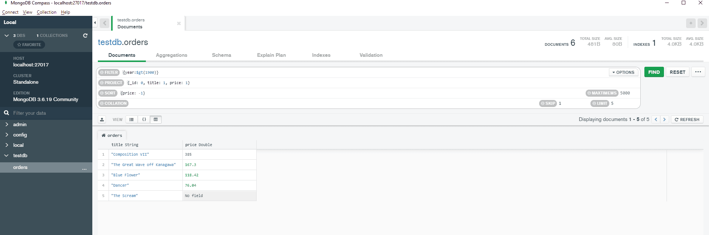
Task: Click the REFRESH documents button
Action: [687, 120]
